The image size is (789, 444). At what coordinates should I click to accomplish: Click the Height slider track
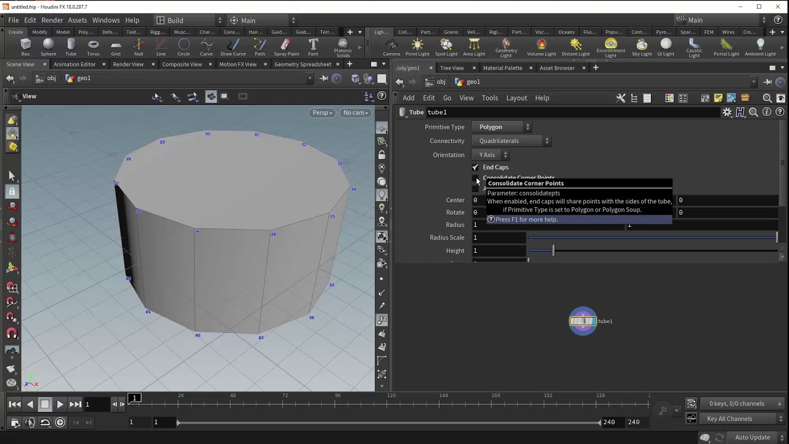click(x=616, y=250)
